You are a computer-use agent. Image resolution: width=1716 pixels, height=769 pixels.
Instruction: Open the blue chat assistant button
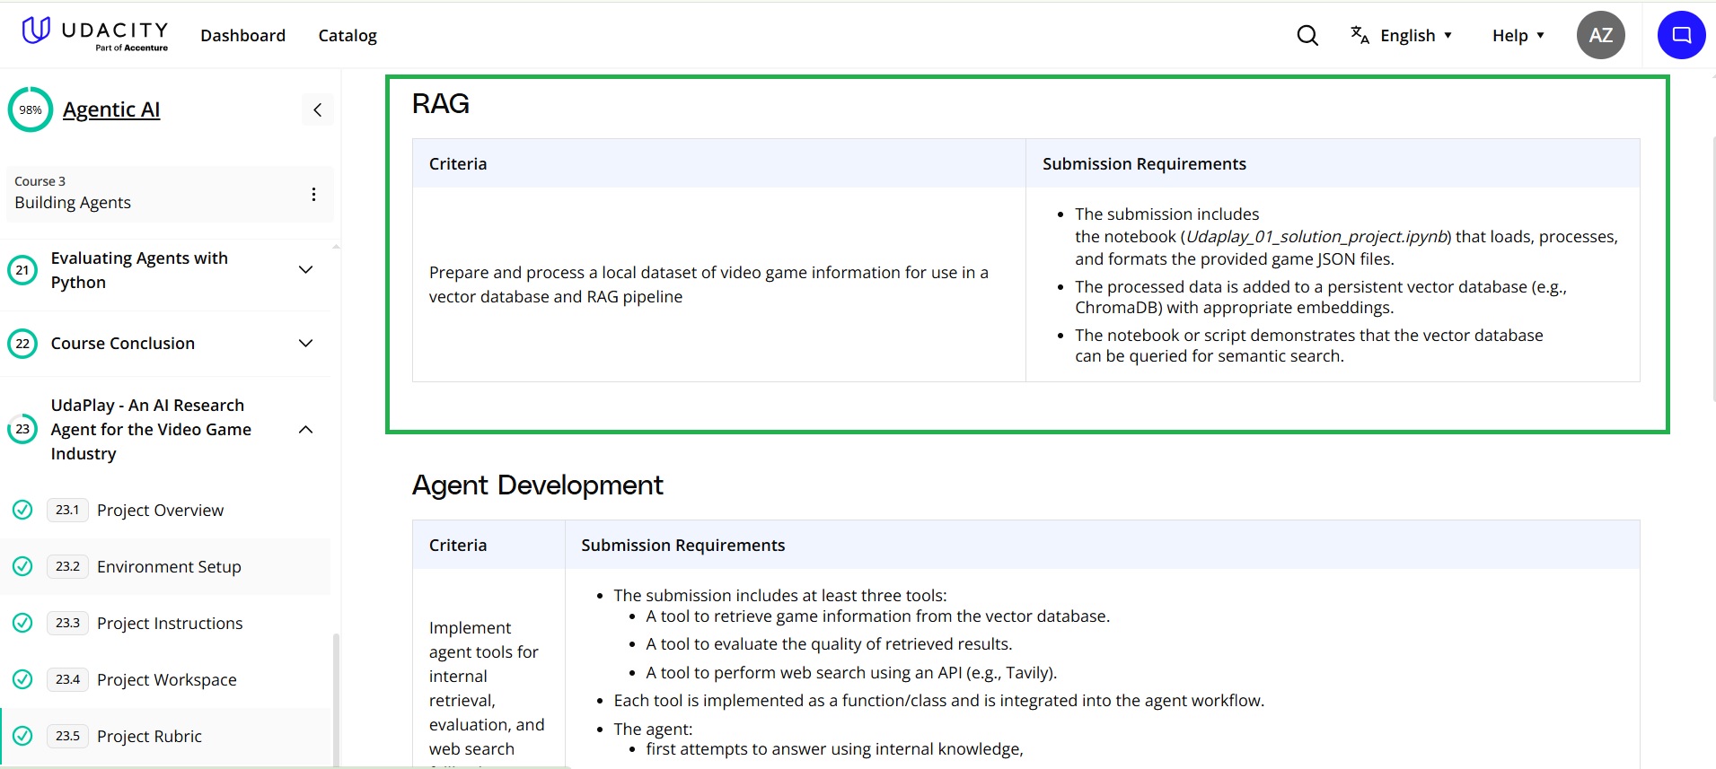tap(1681, 36)
